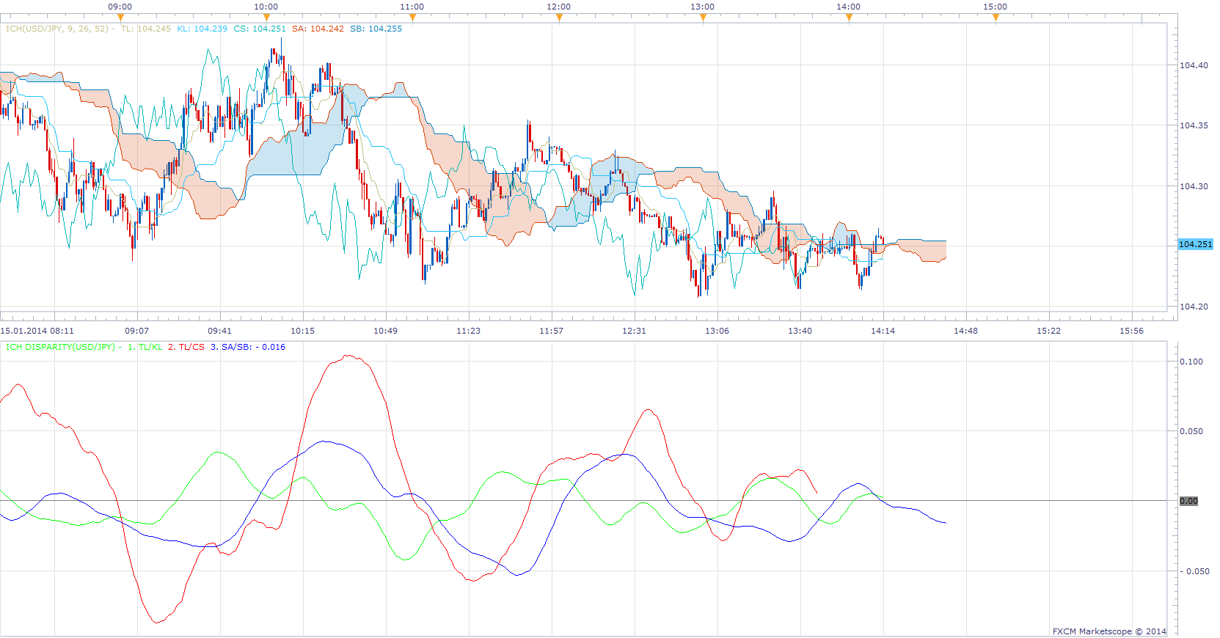Image resolution: width=1220 pixels, height=638 pixels.
Task: Select the orange marker at 14:00
Action: 849,18
